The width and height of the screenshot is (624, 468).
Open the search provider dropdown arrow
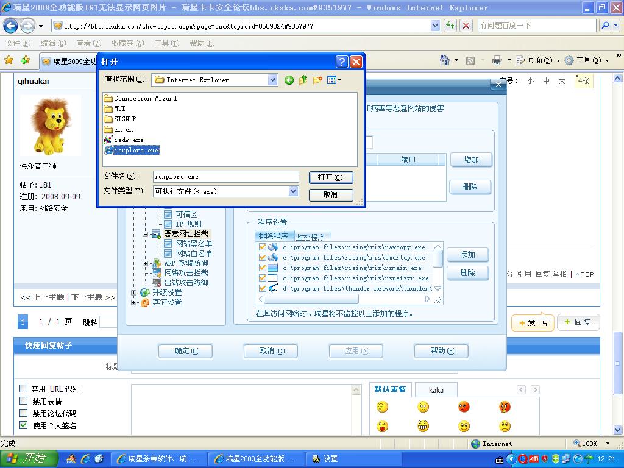[616, 26]
